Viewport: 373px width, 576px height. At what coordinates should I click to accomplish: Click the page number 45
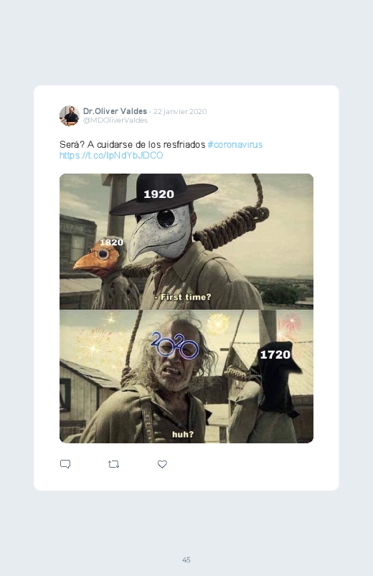pos(186,560)
